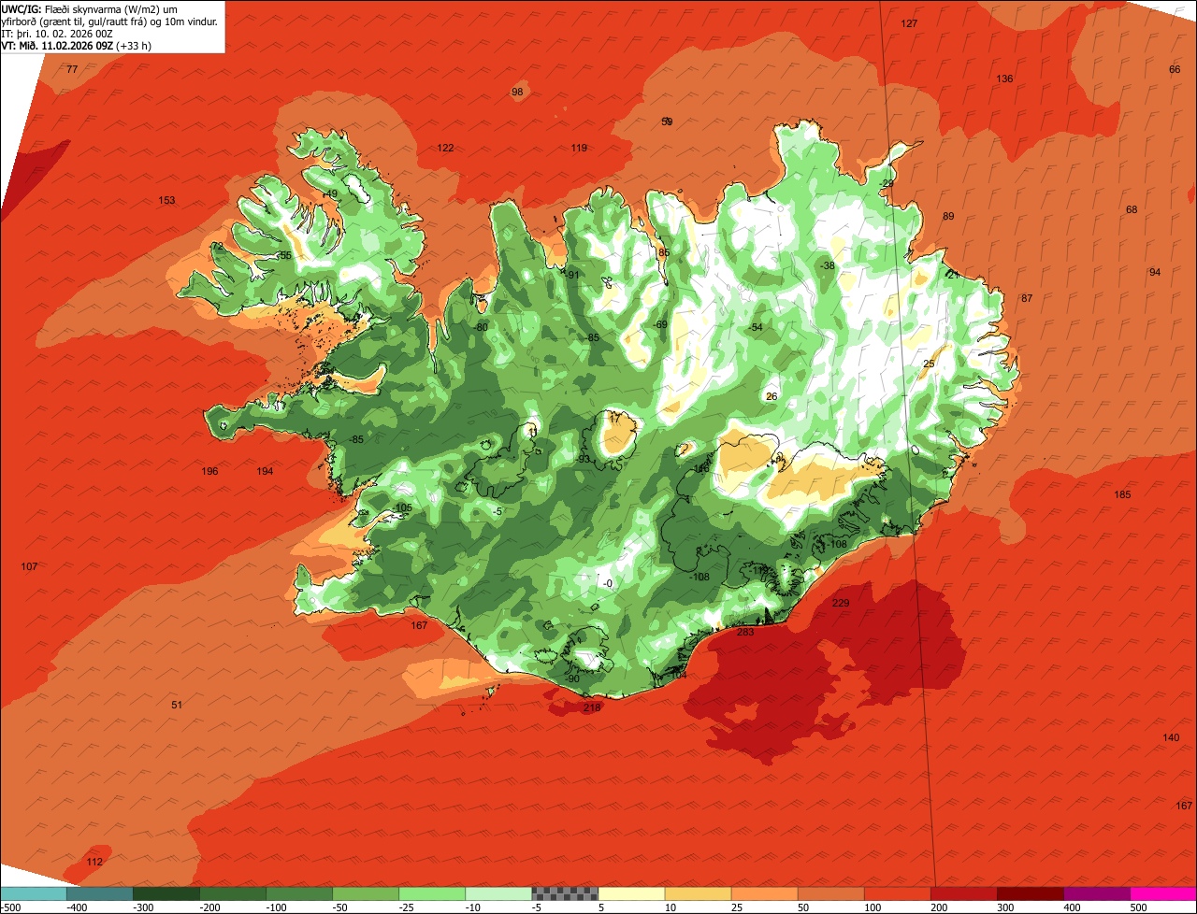This screenshot has width=1197, height=914.
Task: Click the map value '68' in eastern sea
Action: pyautogui.click(x=1132, y=210)
